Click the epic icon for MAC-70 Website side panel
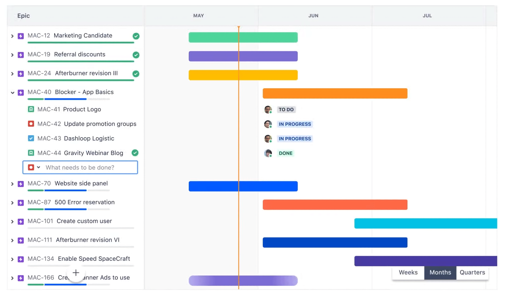 21,184
